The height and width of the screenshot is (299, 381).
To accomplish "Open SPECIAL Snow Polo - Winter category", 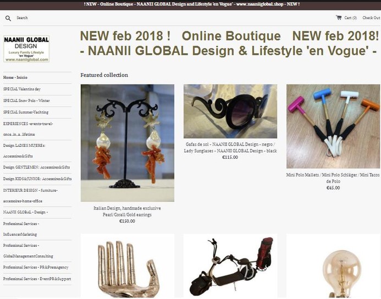I will 26,101.
